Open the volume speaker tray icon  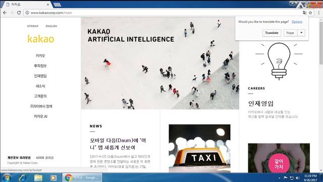click(x=297, y=177)
